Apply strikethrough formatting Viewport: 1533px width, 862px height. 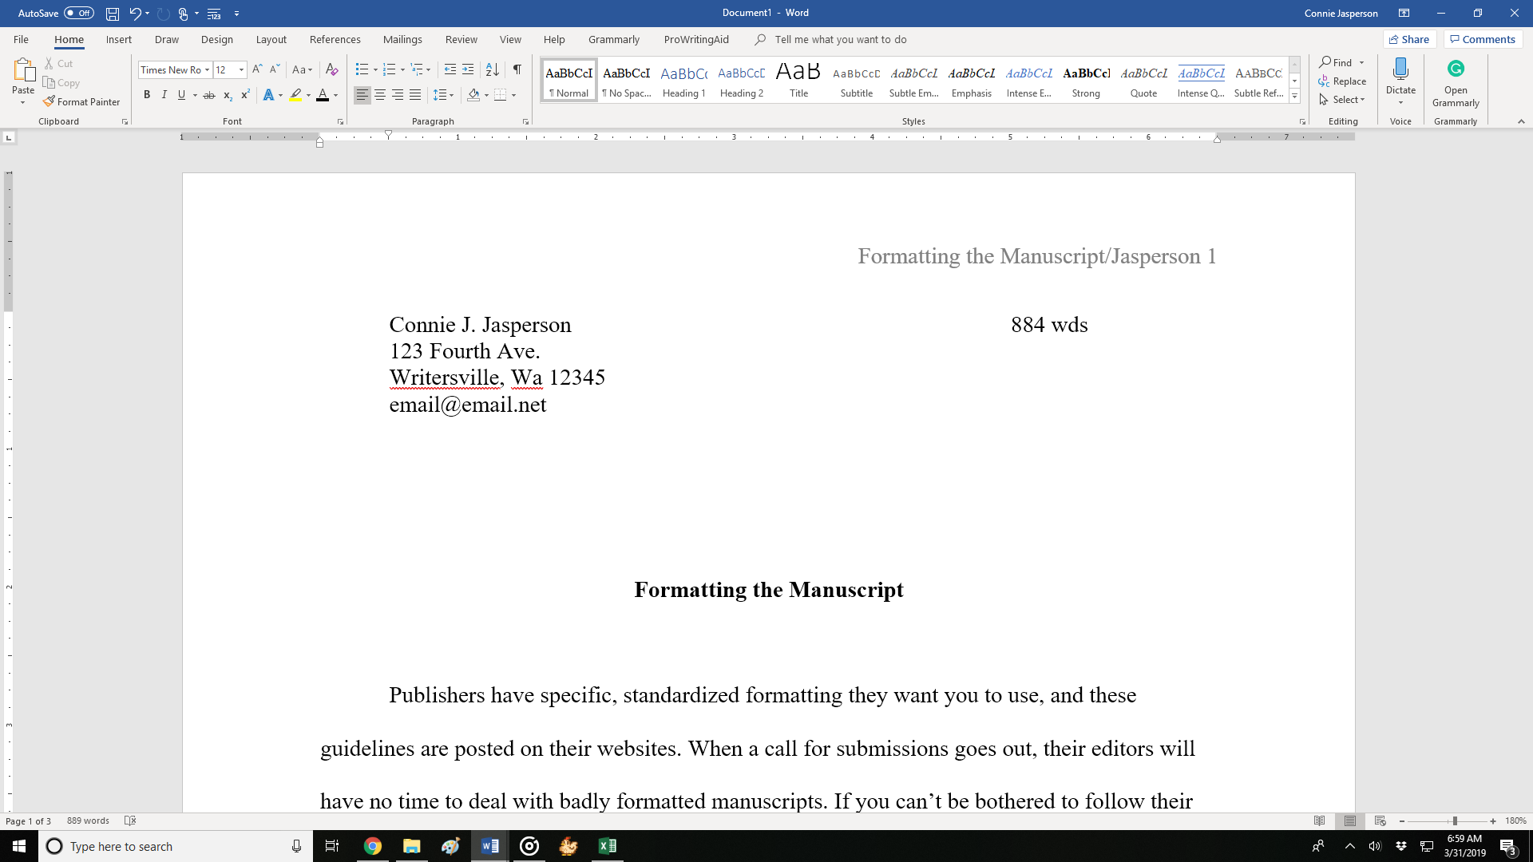point(209,95)
